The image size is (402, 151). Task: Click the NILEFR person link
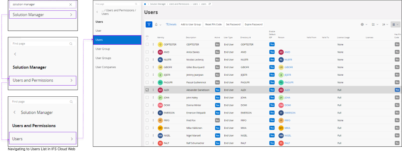pyautogui.click(x=288, y=60)
